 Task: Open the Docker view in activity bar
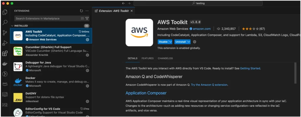pyautogui.click(x=5, y=64)
